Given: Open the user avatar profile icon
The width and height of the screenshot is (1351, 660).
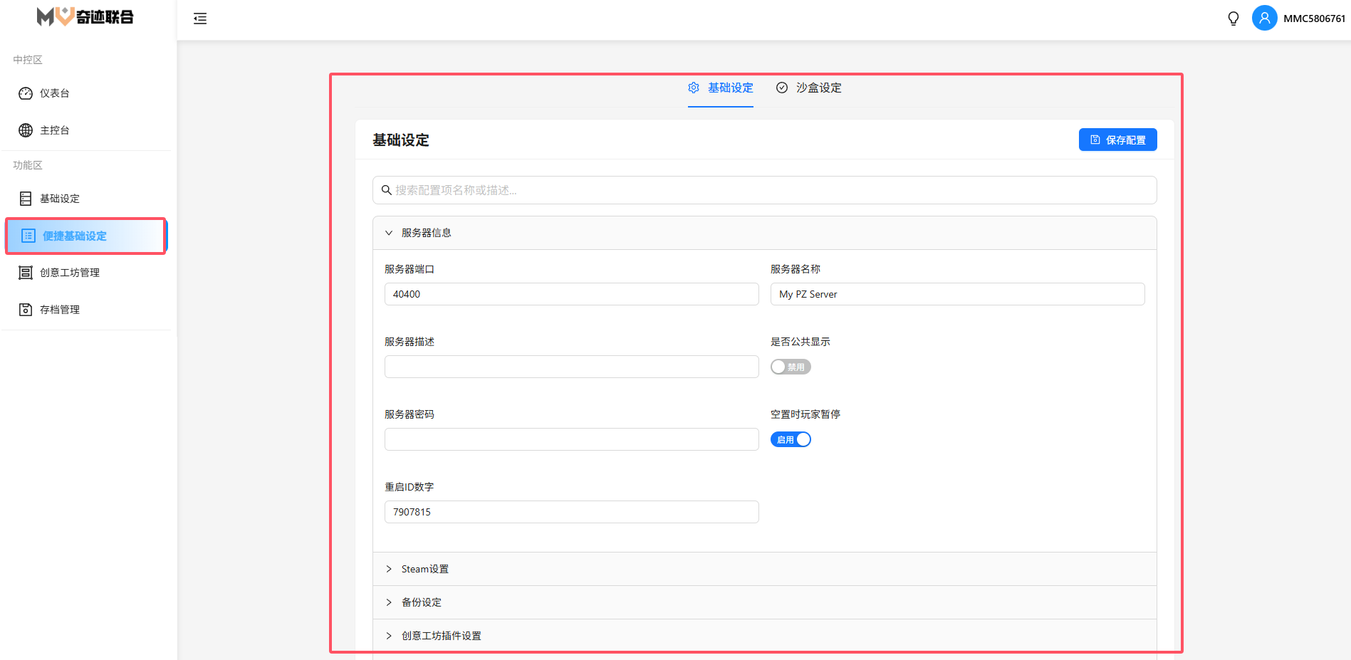Looking at the screenshot, I should coord(1264,19).
